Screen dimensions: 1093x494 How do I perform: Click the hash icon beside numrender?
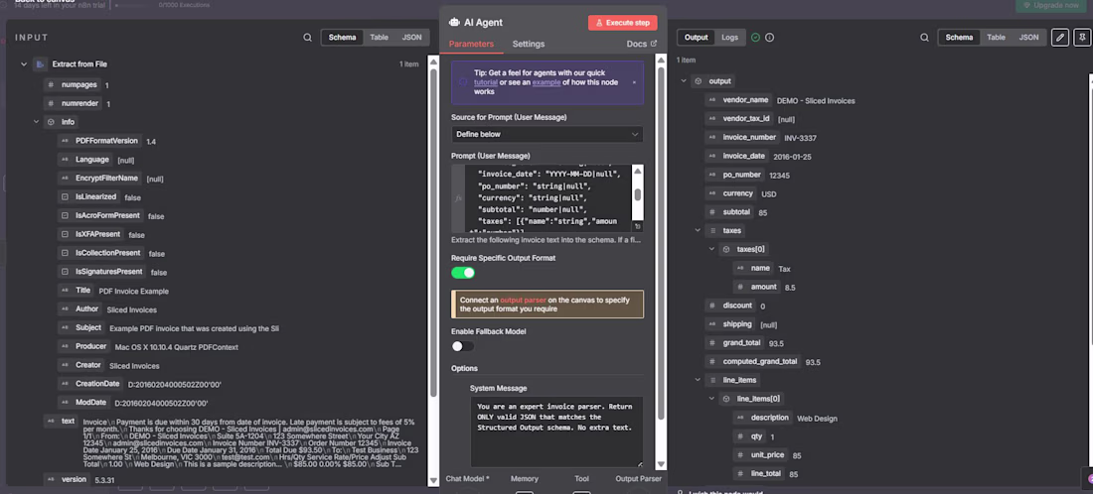[x=51, y=104]
